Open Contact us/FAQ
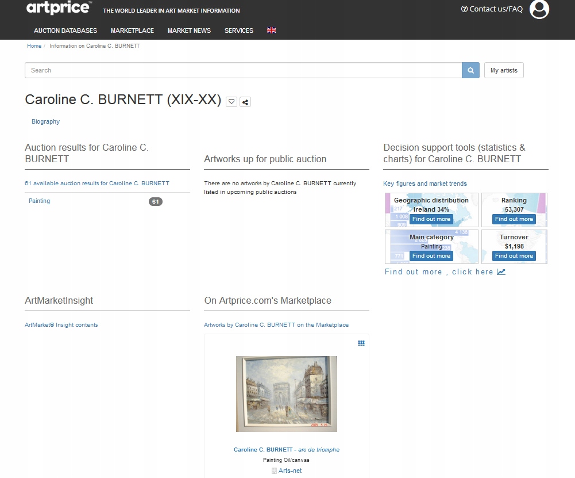 pos(492,9)
